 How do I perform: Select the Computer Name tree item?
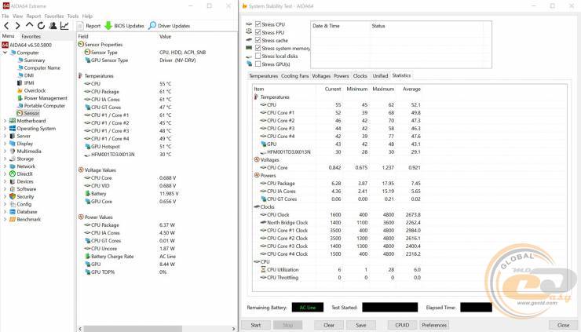[x=42, y=67]
